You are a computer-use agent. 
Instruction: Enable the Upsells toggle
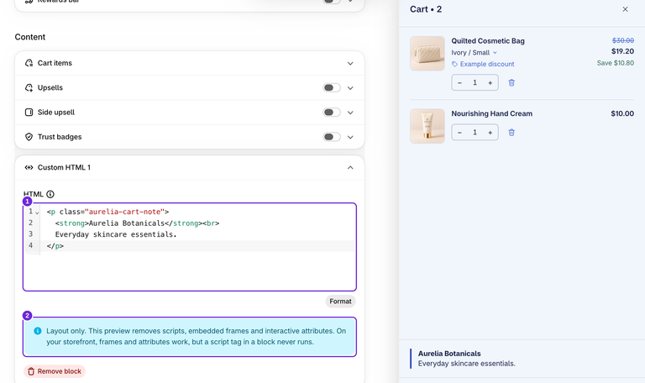332,87
